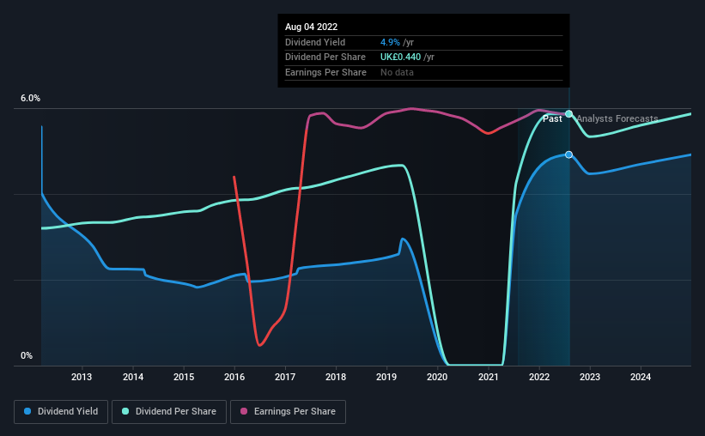Click the 2015 x-axis label
Viewport: 705px width, 436px height.
coord(184,377)
